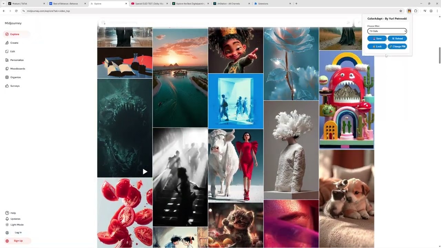Bookmark this page with the star icon
The height and width of the screenshot is (248, 441).
click(x=401, y=11)
